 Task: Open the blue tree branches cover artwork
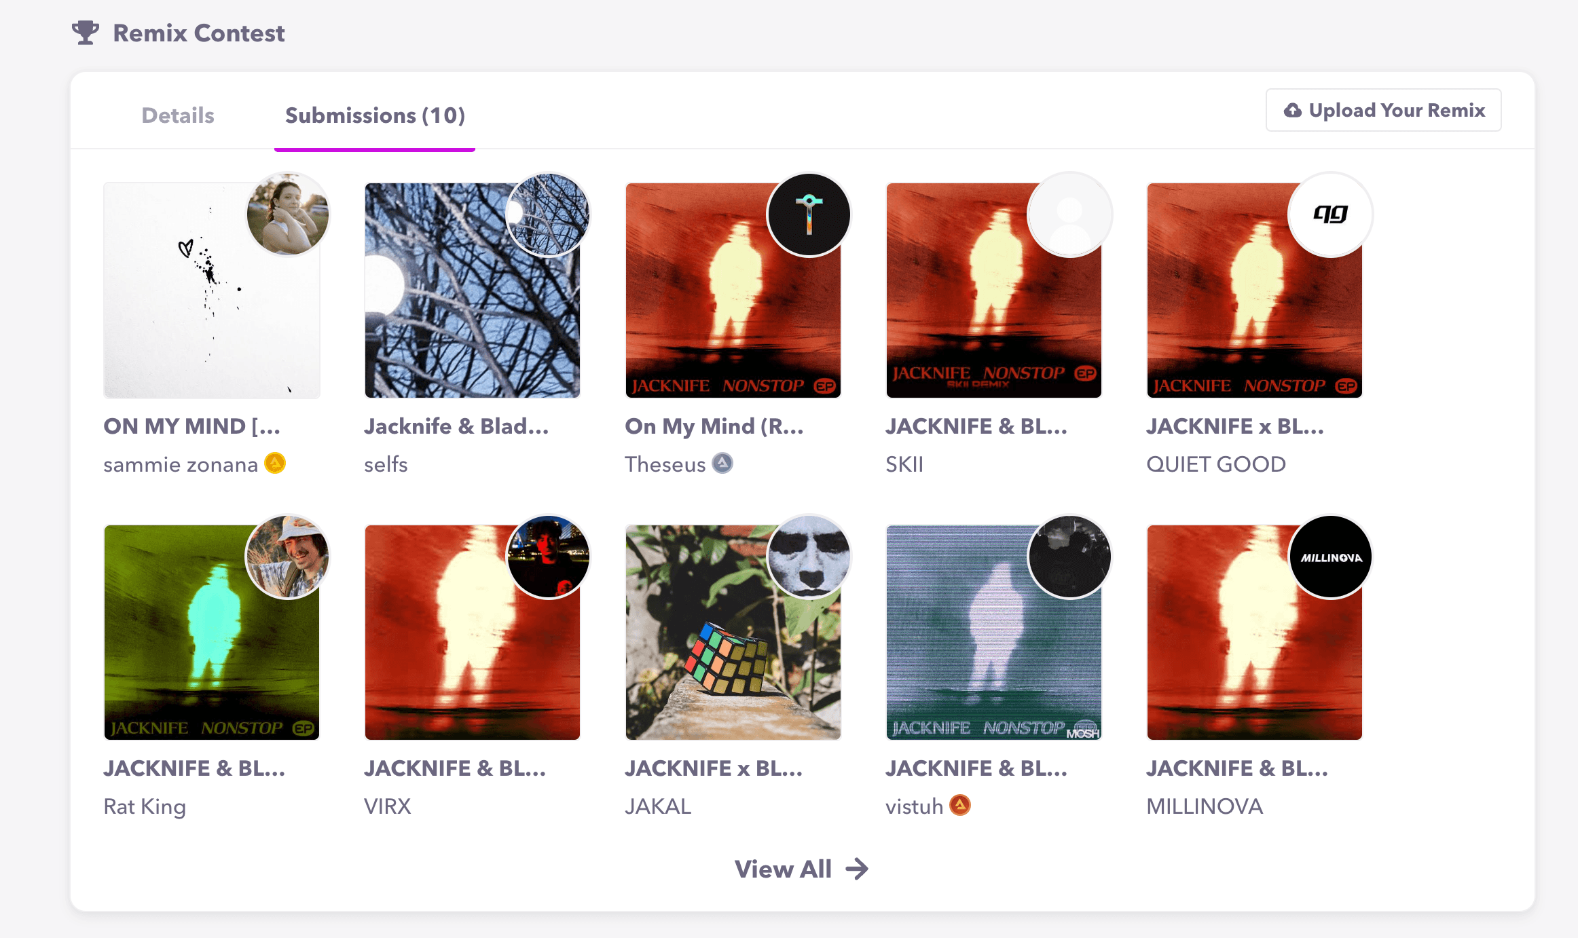point(455,305)
